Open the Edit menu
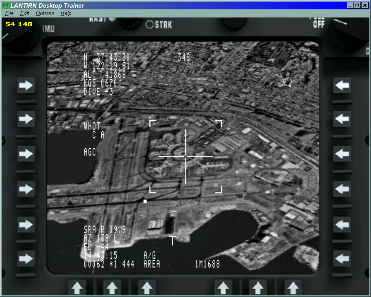This screenshot has height=297, width=371. 24,13
